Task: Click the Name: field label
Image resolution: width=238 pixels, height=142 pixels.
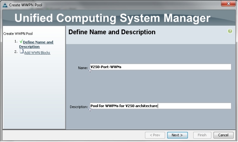Action: (x=83, y=68)
